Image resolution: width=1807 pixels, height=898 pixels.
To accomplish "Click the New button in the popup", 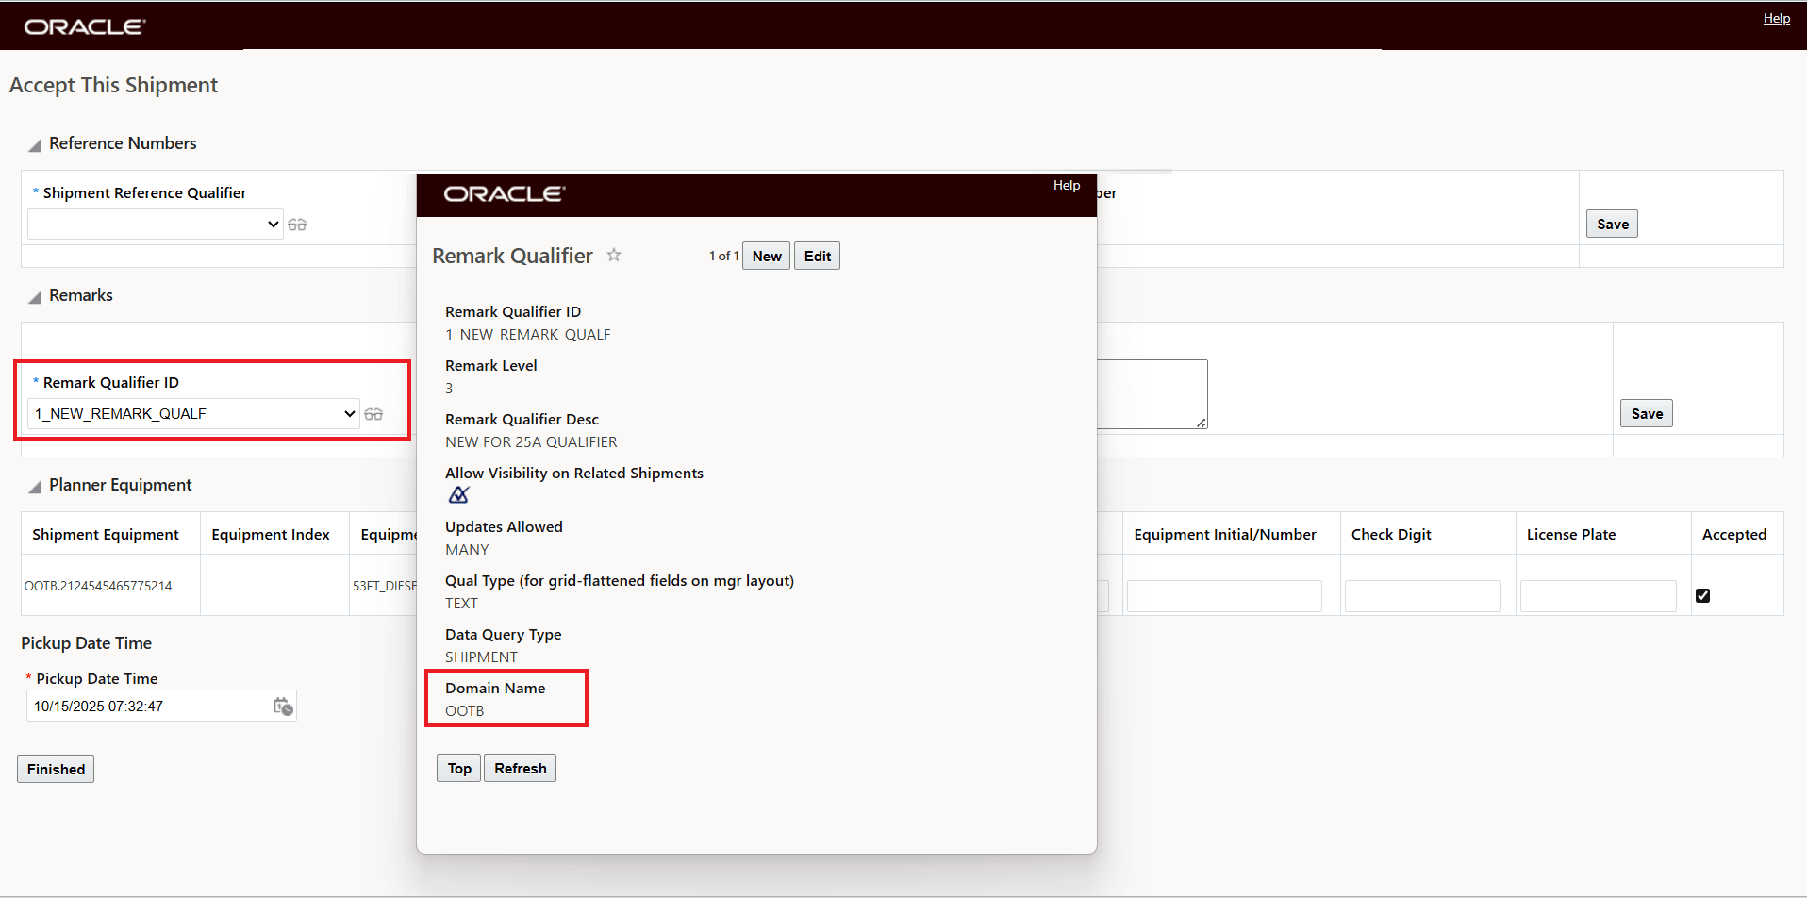I will 767,256.
